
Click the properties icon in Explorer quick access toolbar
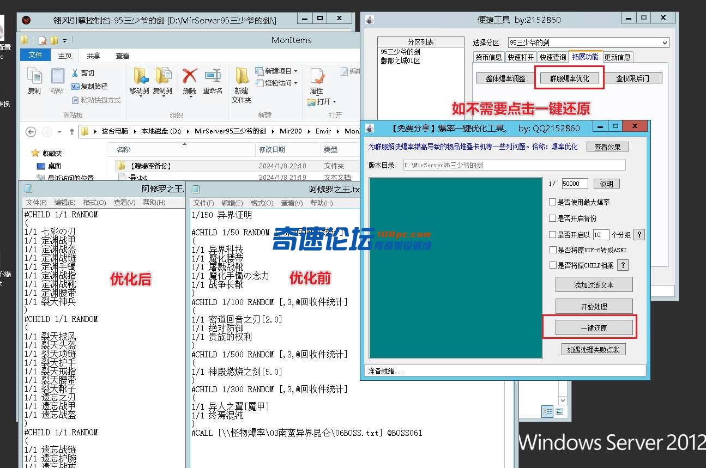pyautogui.click(x=43, y=40)
